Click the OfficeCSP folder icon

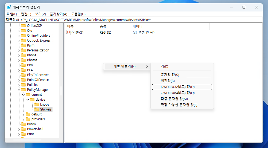pos(24,26)
